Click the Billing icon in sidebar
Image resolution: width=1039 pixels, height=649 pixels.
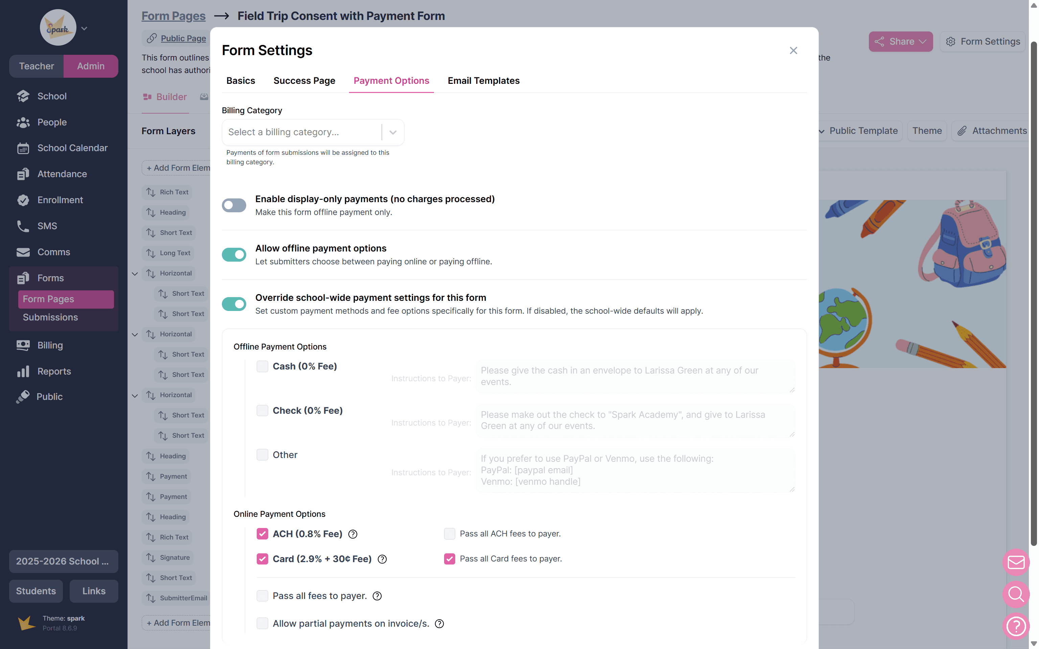tap(23, 345)
